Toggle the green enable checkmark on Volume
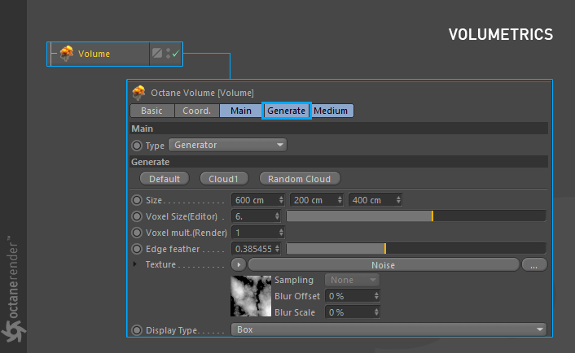The width and height of the screenshot is (575, 353). point(176,54)
